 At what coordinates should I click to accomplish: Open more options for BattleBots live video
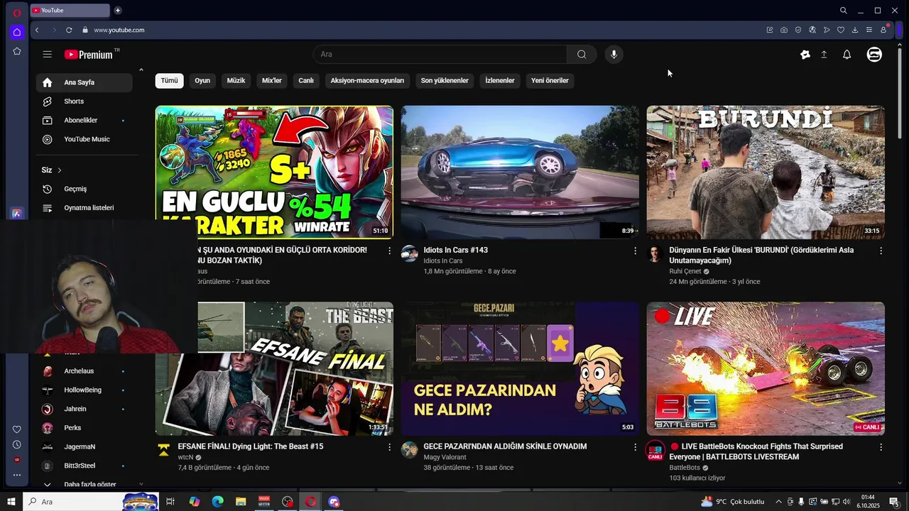[x=881, y=447]
